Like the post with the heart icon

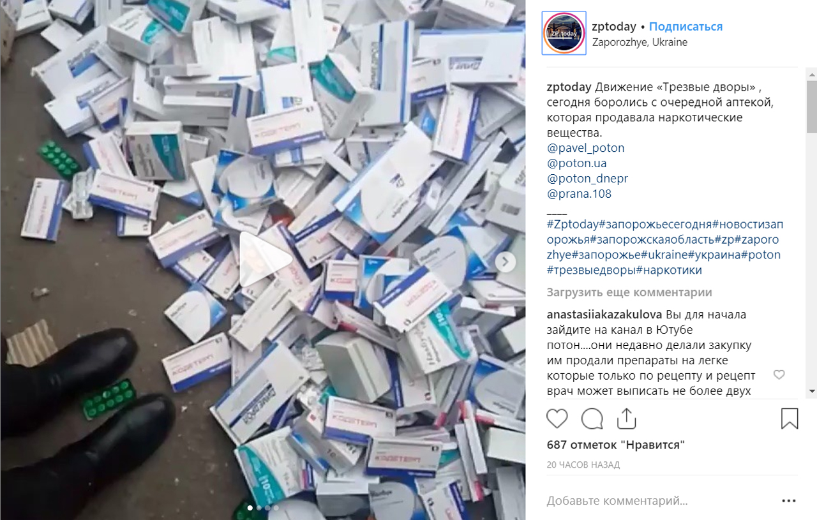[x=557, y=419]
